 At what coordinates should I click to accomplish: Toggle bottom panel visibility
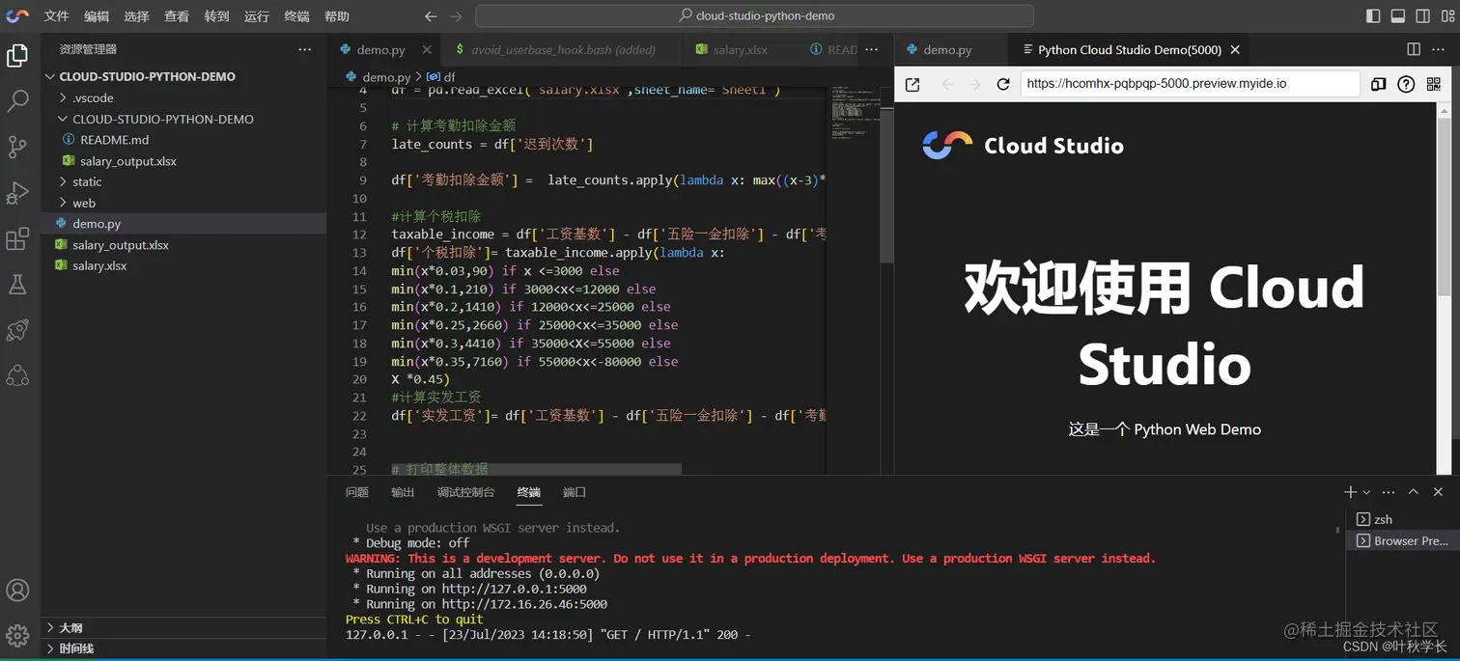(x=1397, y=16)
